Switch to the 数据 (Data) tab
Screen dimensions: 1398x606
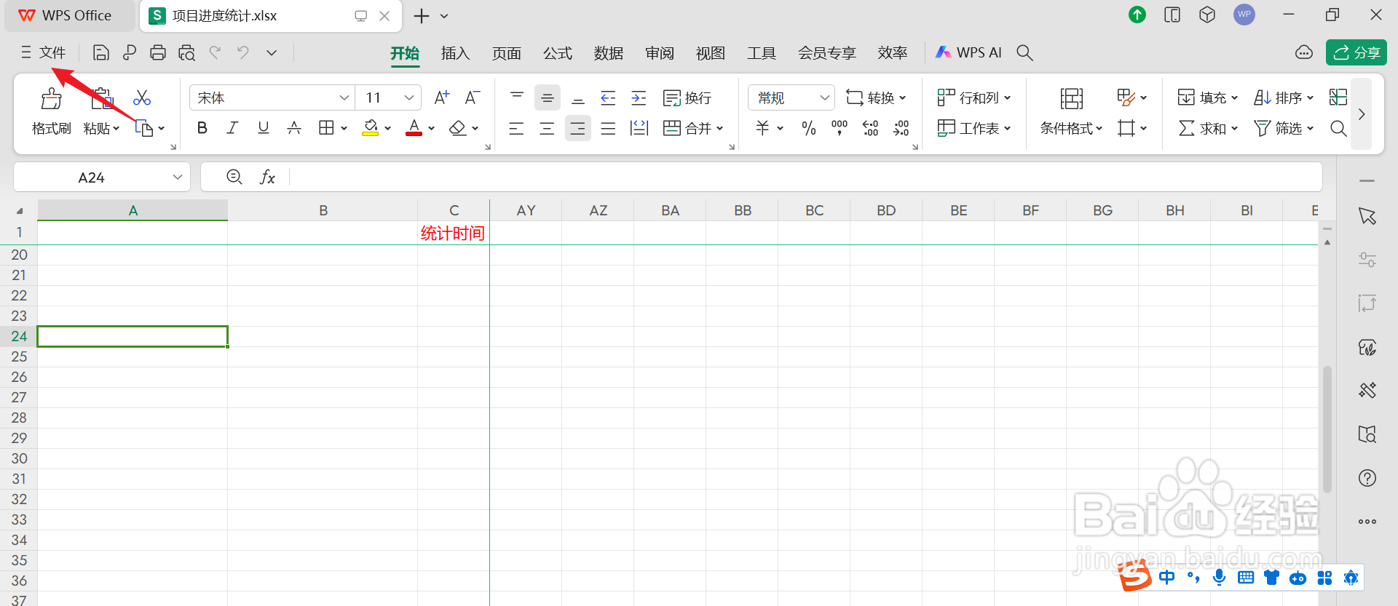tap(608, 53)
